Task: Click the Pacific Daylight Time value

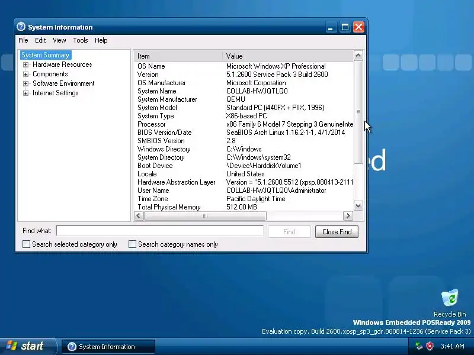Action: [x=256, y=199]
